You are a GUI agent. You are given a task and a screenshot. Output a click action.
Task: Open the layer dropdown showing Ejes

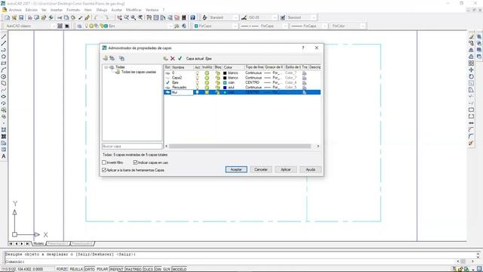tap(171, 26)
